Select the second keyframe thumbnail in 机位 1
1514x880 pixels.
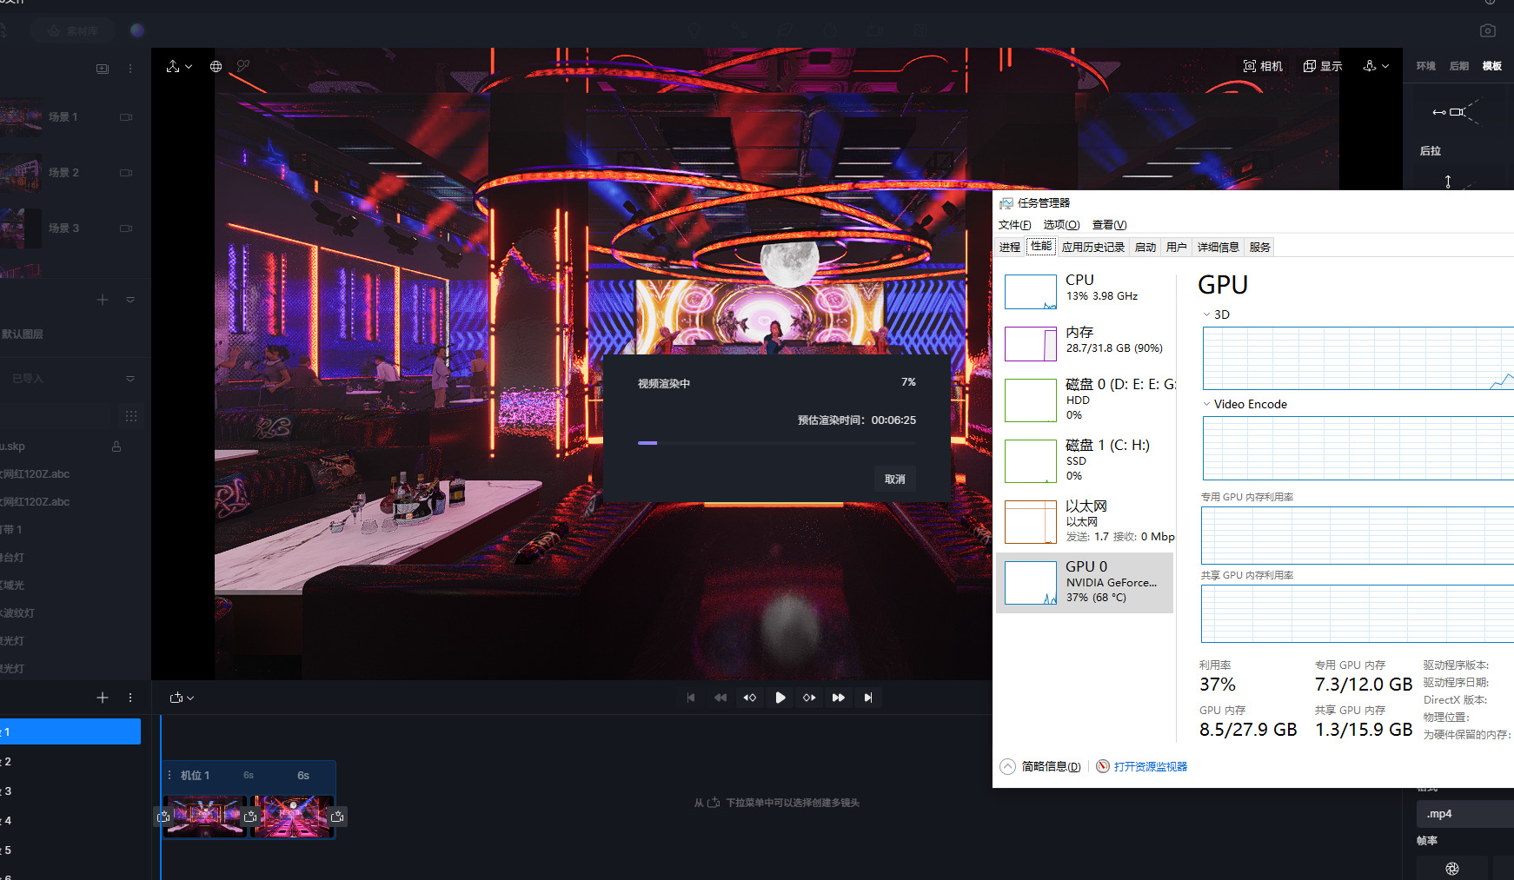pos(292,817)
